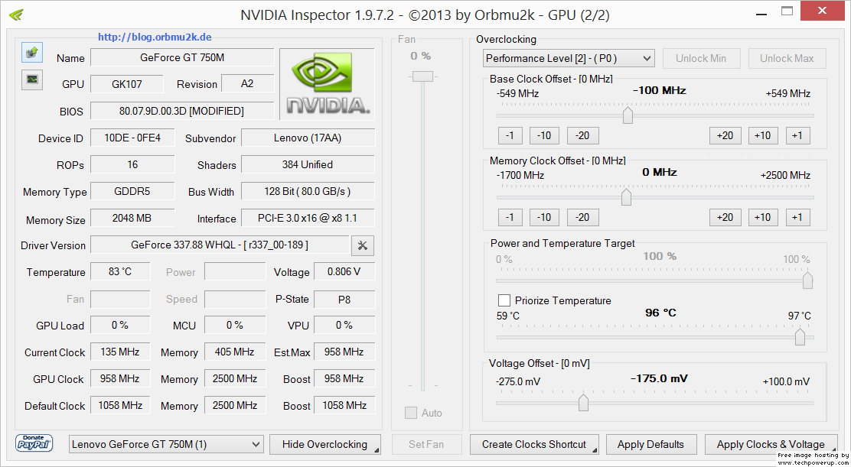Click Apply Defaults button

coord(650,444)
